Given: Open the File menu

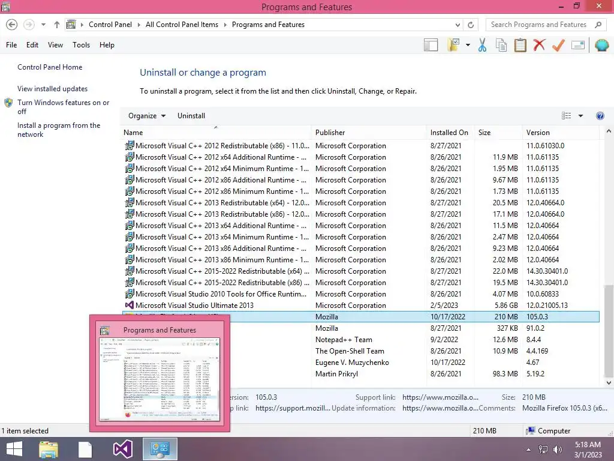Looking at the screenshot, I should (x=11, y=45).
